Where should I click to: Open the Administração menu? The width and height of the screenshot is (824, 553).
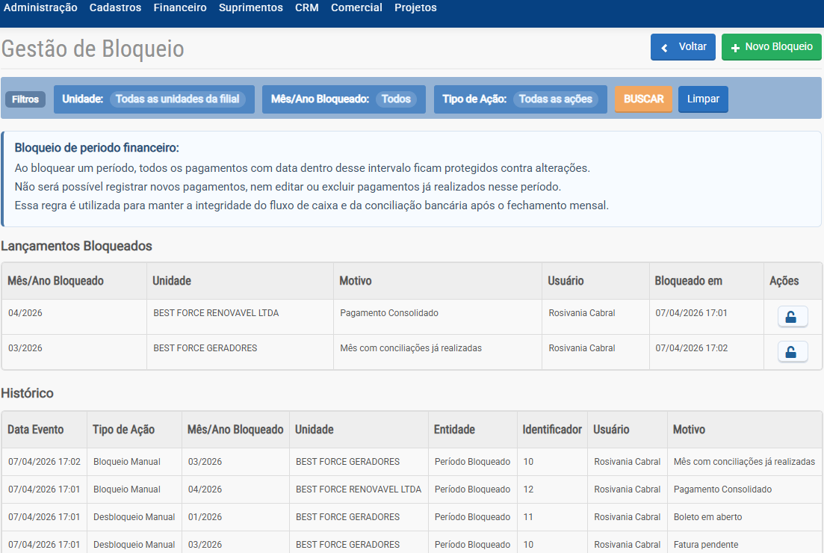40,7
